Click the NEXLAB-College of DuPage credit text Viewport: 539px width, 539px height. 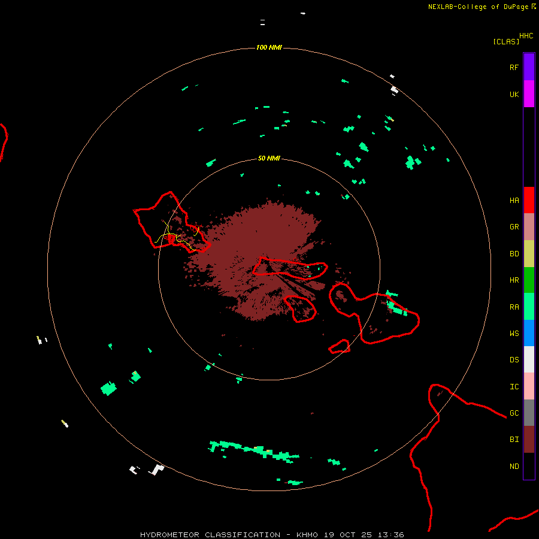pos(478,7)
